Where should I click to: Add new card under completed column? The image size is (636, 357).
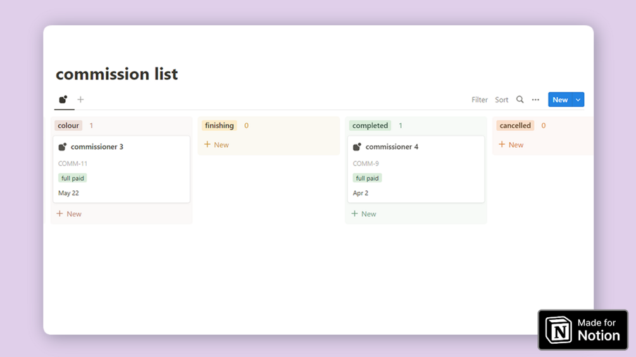(x=364, y=214)
